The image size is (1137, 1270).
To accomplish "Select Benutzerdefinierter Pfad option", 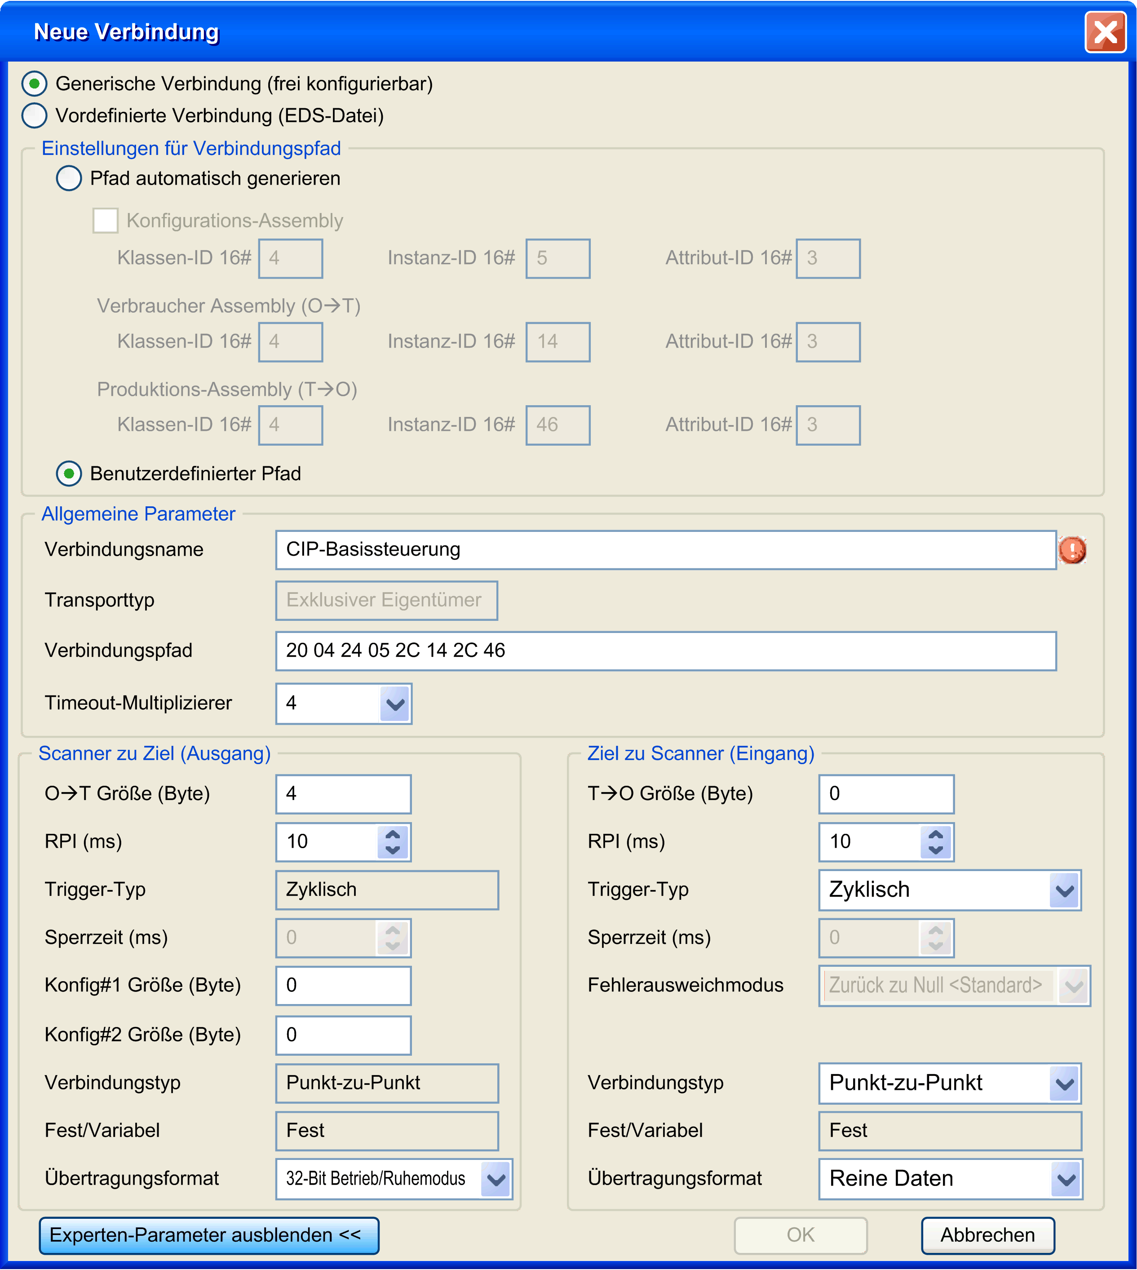I will pos(69,473).
